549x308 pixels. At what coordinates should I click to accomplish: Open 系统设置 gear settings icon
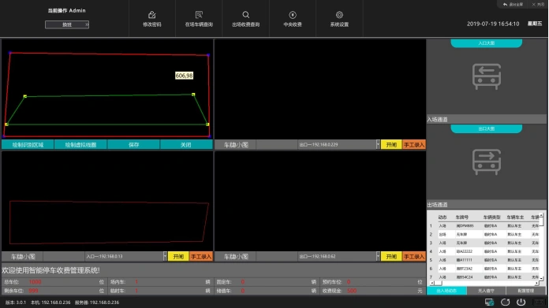coord(339,15)
